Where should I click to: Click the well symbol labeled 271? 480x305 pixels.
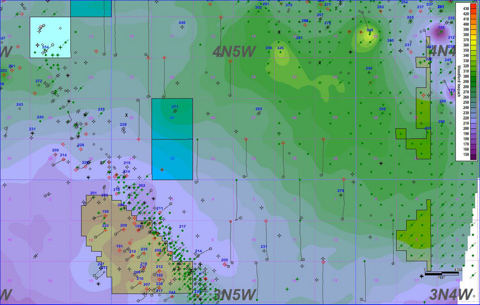click(x=175, y=111)
